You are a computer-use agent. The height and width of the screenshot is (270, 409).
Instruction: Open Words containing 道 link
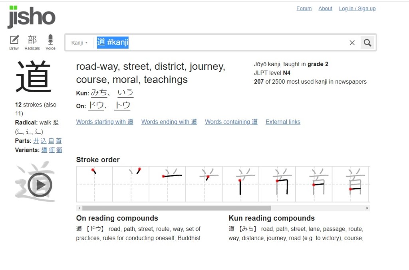click(x=231, y=122)
